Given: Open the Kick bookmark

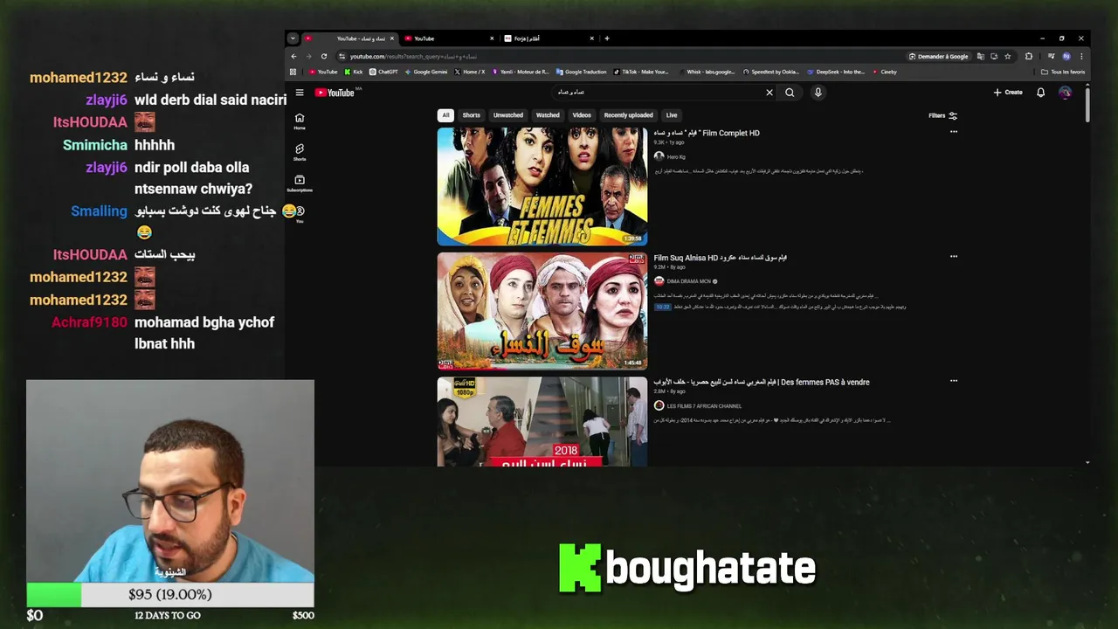Looking at the screenshot, I should [354, 72].
